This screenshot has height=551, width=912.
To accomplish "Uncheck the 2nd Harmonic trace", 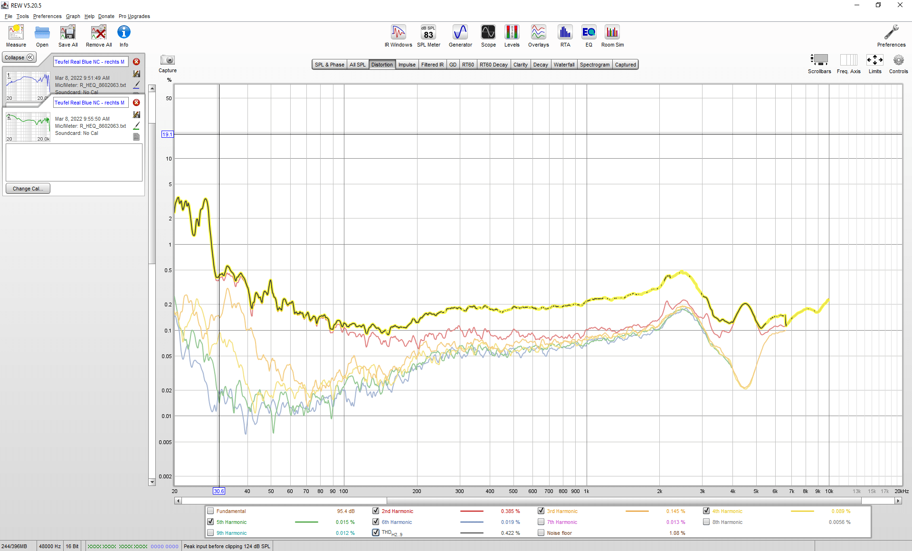I will pyautogui.click(x=376, y=511).
